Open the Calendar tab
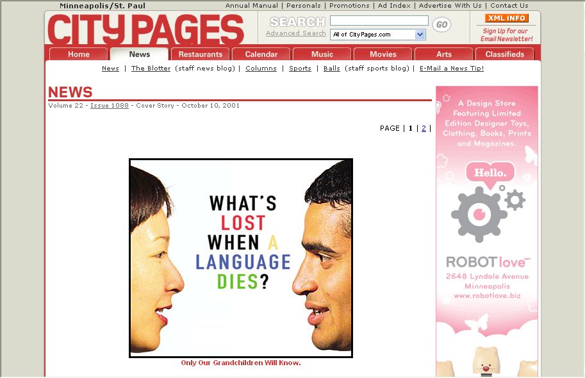The width and height of the screenshot is (585, 378). click(261, 54)
